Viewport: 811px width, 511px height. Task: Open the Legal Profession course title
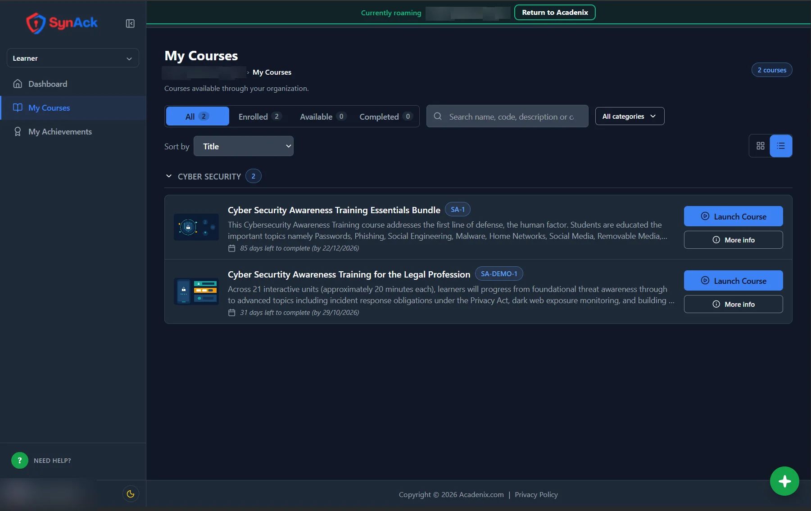[x=349, y=274]
